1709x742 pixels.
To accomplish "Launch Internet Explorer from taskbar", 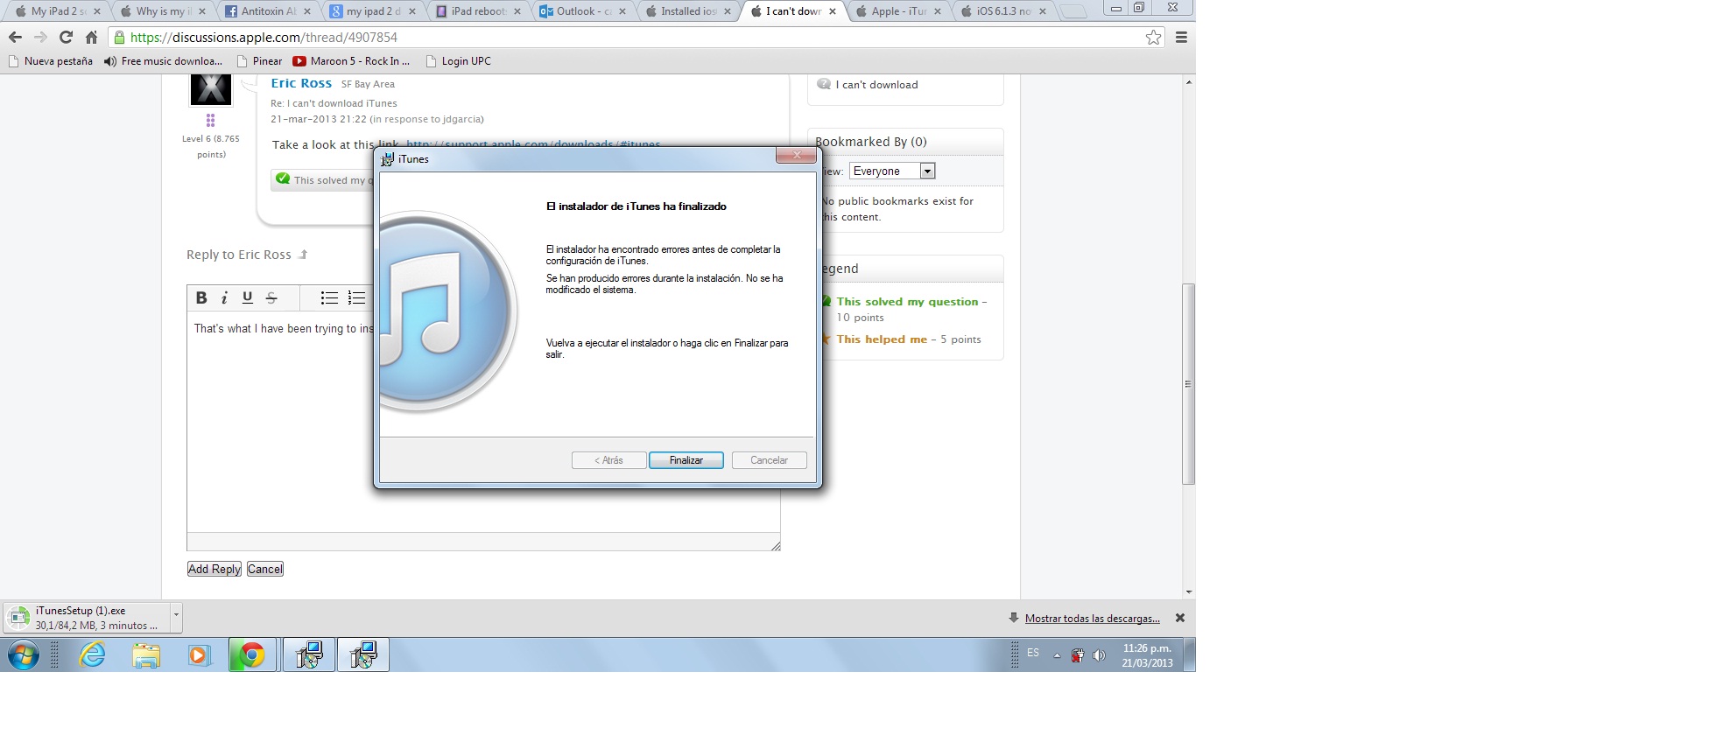I will (92, 654).
